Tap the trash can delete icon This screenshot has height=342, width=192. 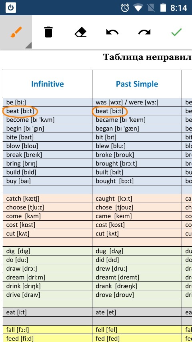point(48,32)
